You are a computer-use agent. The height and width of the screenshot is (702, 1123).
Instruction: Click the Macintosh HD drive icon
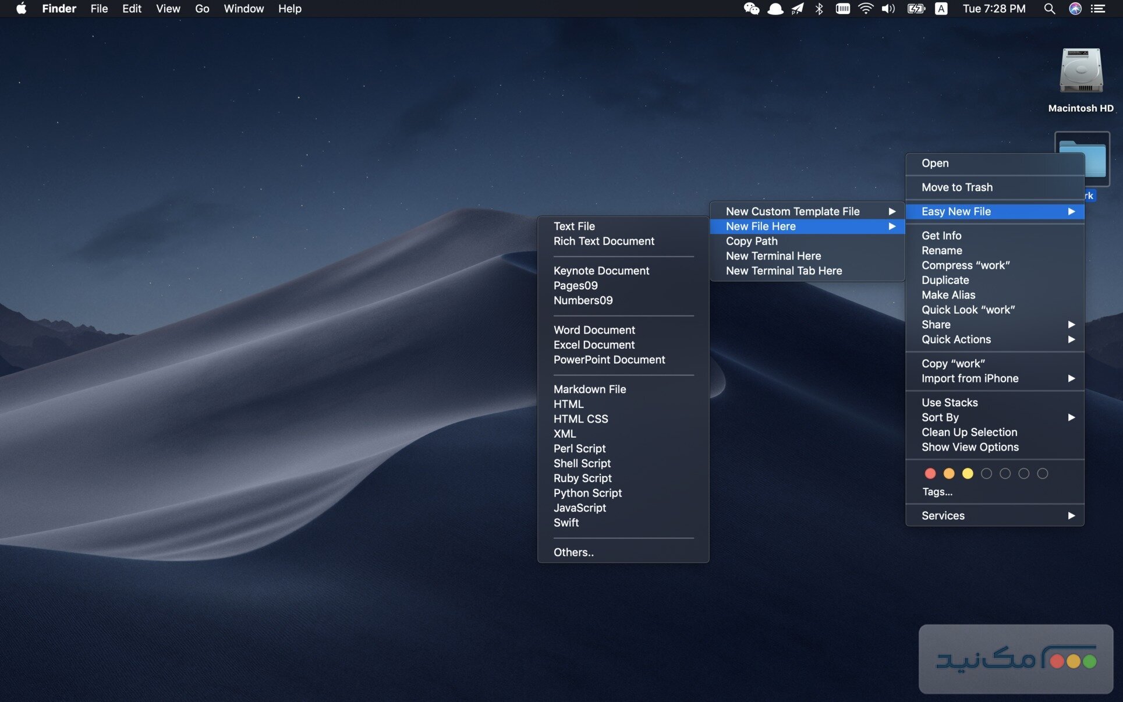[1081, 72]
